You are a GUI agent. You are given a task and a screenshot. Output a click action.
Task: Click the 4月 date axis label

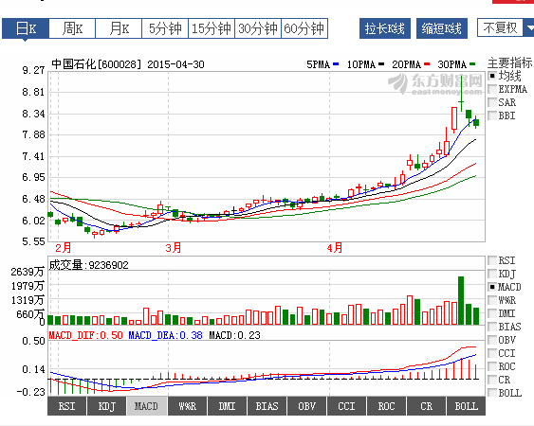335,248
